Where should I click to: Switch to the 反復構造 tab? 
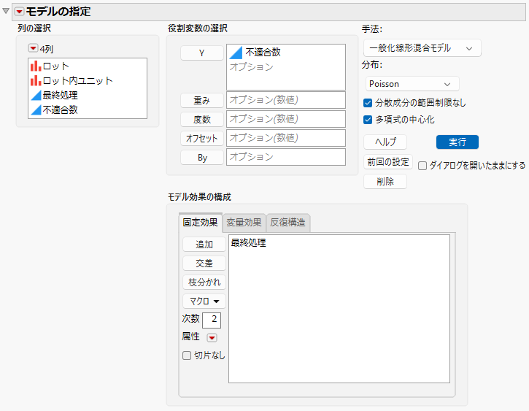[287, 223]
